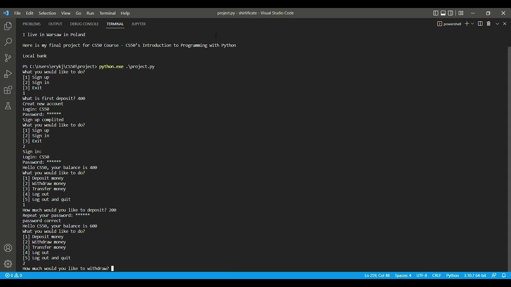The image size is (511, 287).
Task: Click the 'Creat new account' line
Action: click(43, 104)
